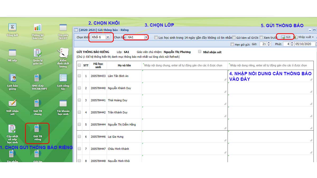The width and height of the screenshot is (317, 178).
Task: Open the Tổng kết desktop icon
Action: pos(12,27)
